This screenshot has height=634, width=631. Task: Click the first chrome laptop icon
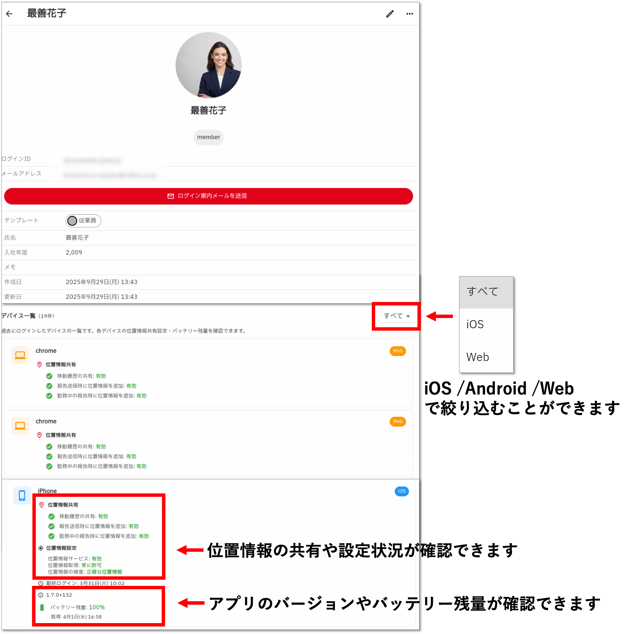pos(20,355)
